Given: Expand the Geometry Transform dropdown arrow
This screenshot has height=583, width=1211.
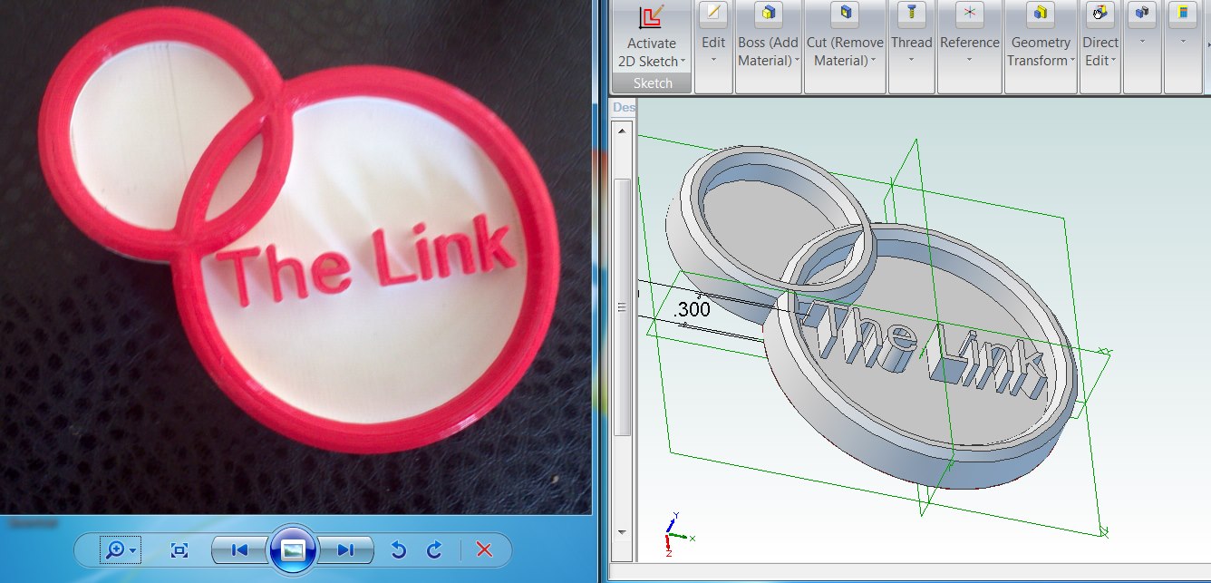Looking at the screenshot, I should pyautogui.click(x=1072, y=62).
